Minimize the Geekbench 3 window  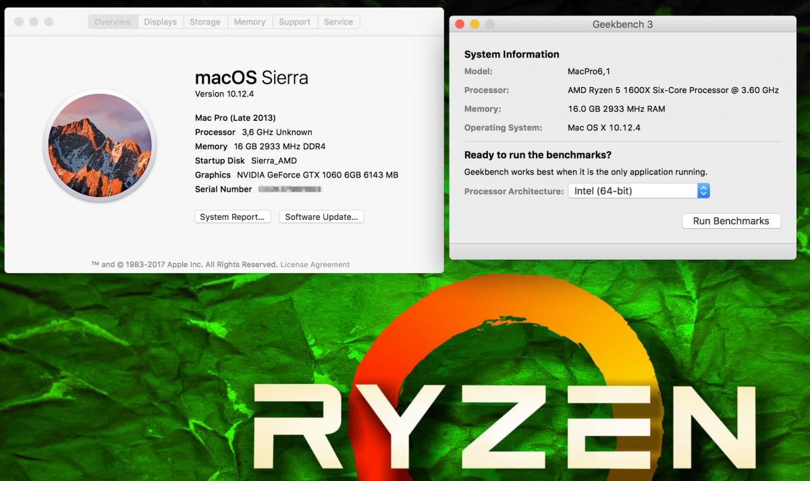(x=475, y=24)
